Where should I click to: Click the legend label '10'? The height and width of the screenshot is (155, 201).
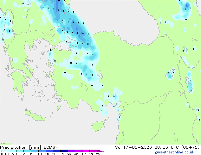tap(40, 154)
